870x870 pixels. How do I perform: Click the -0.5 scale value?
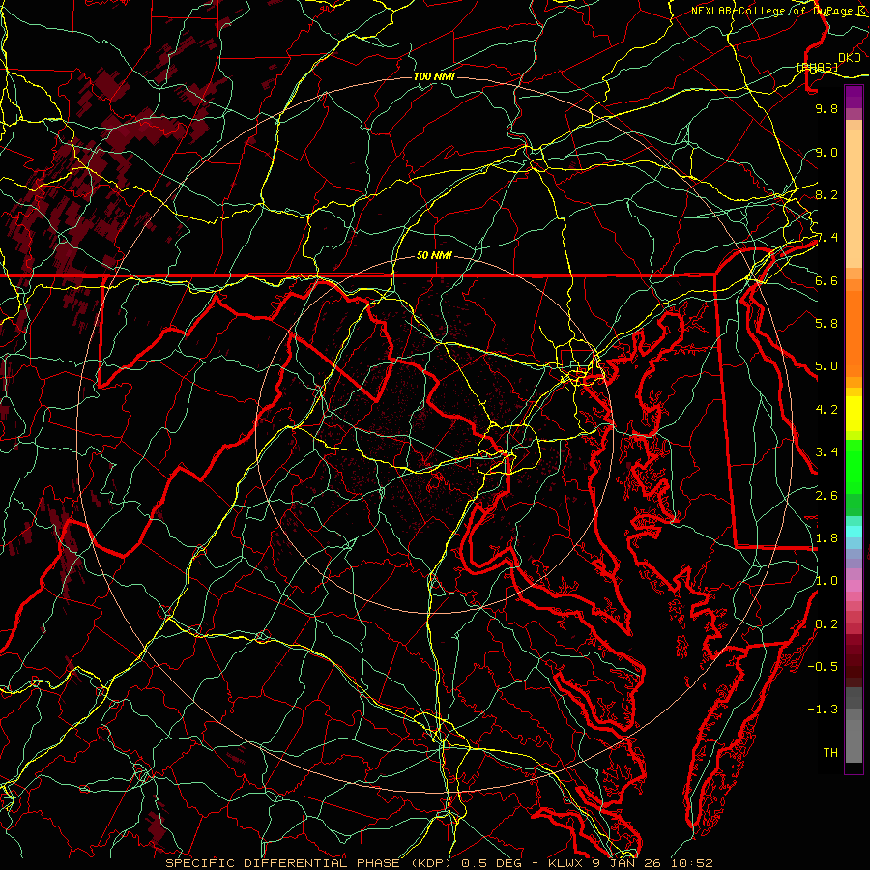coord(823,667)
